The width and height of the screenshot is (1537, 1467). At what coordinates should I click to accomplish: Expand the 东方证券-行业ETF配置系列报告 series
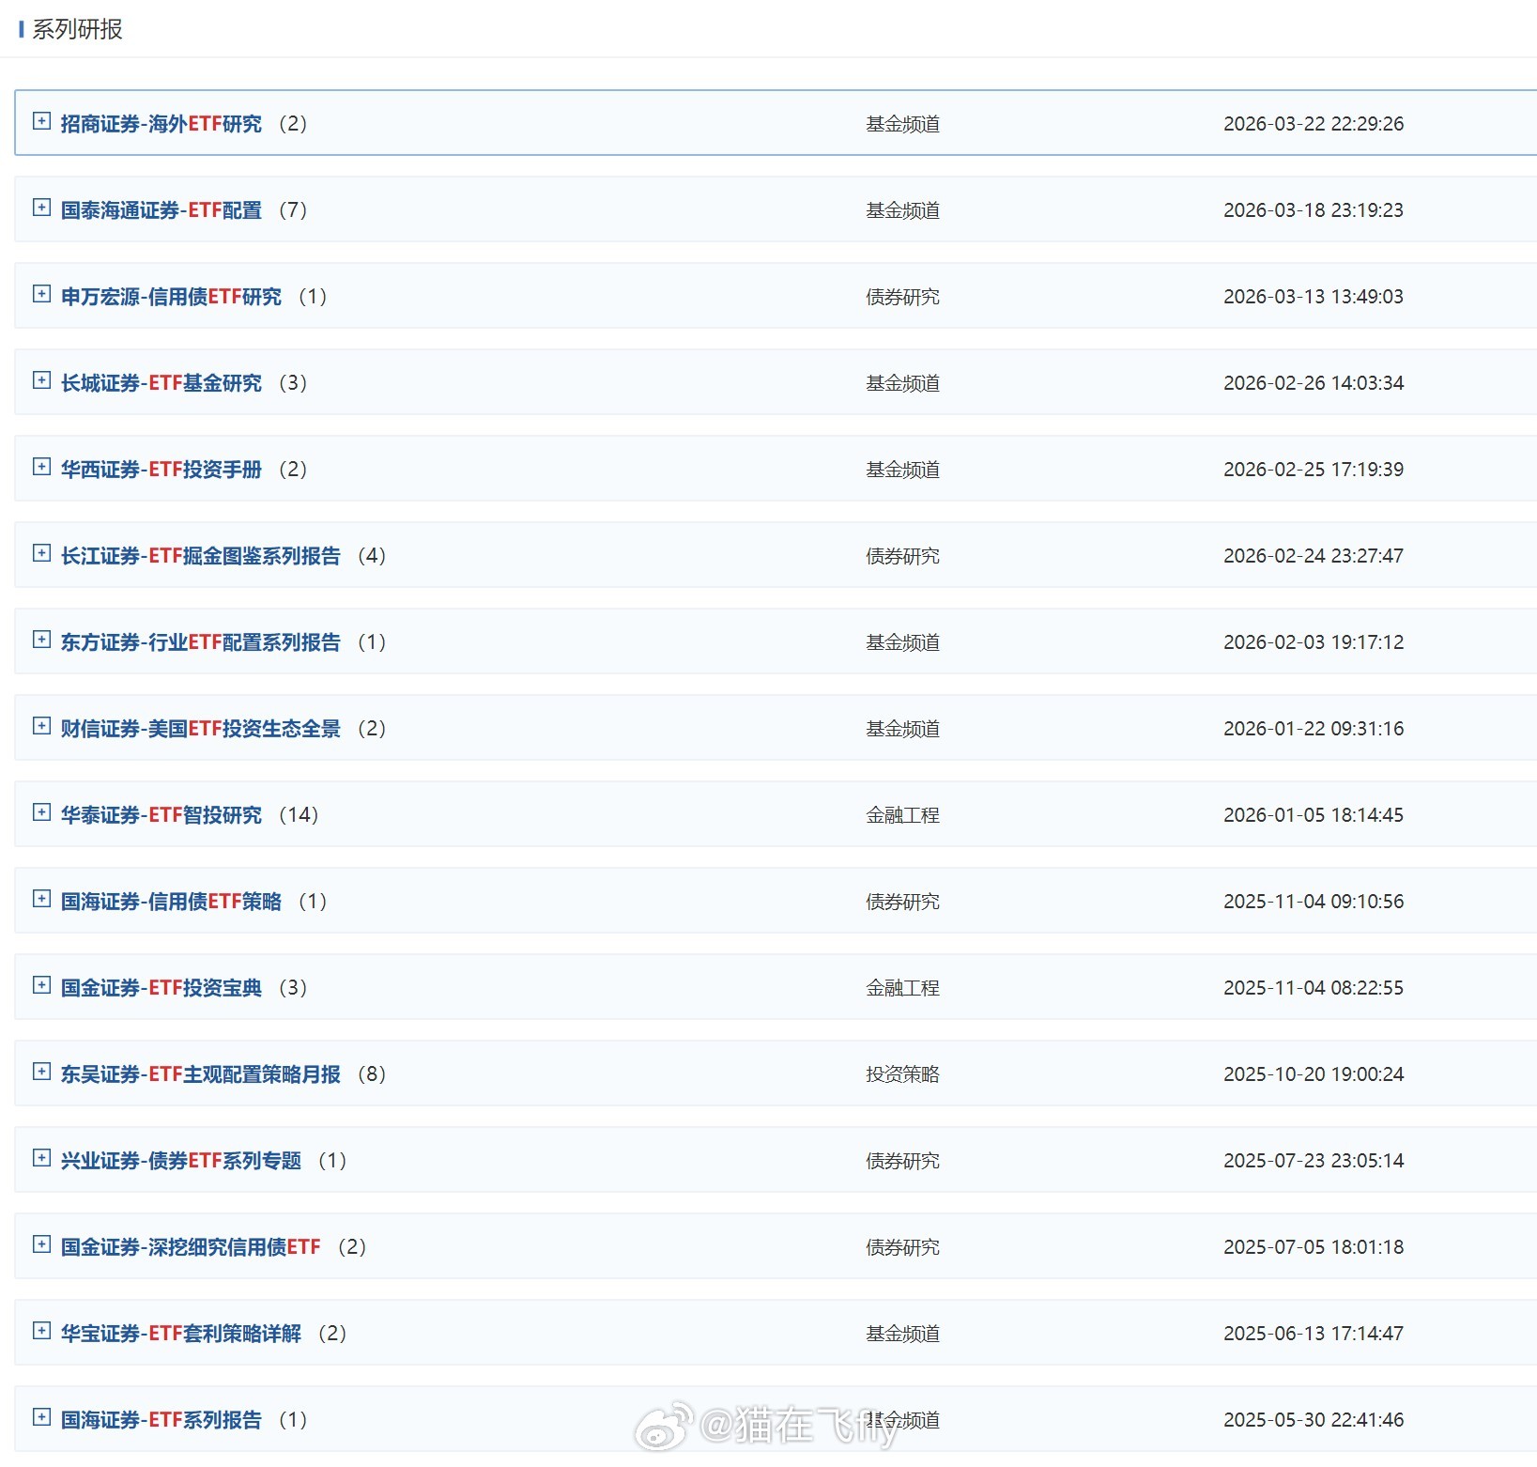[x=41, y=639]
